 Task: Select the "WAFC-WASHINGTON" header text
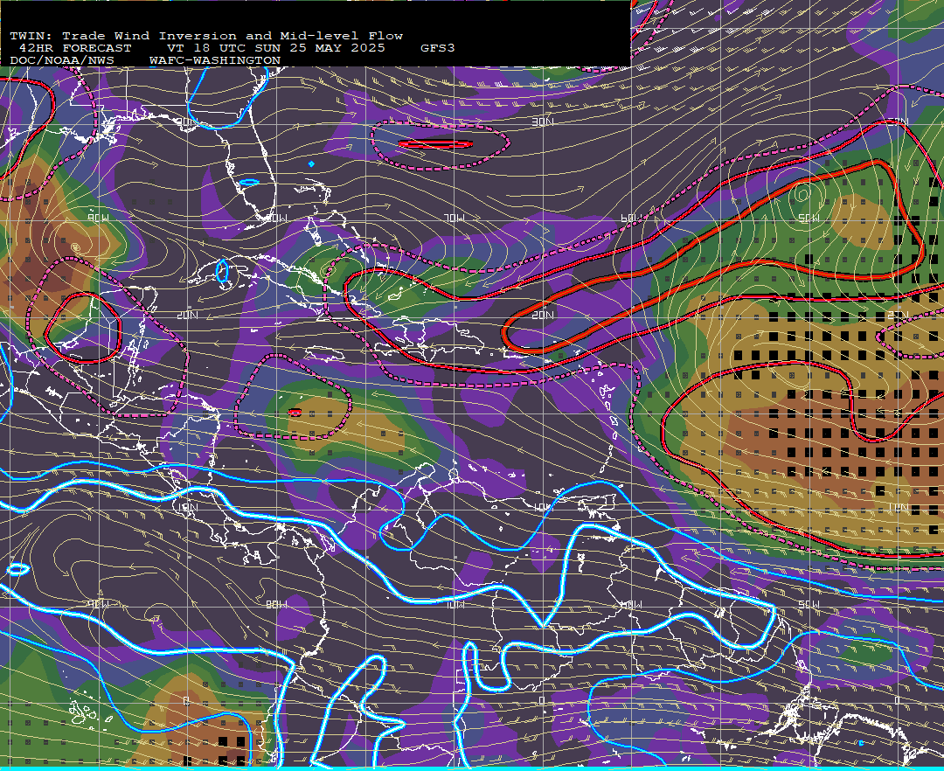[215, 61]
